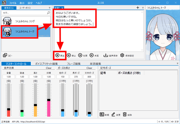This screenshot has height=124, width=180.
Task: Stop playback with the 停止 button
Action: pos(71,56)
